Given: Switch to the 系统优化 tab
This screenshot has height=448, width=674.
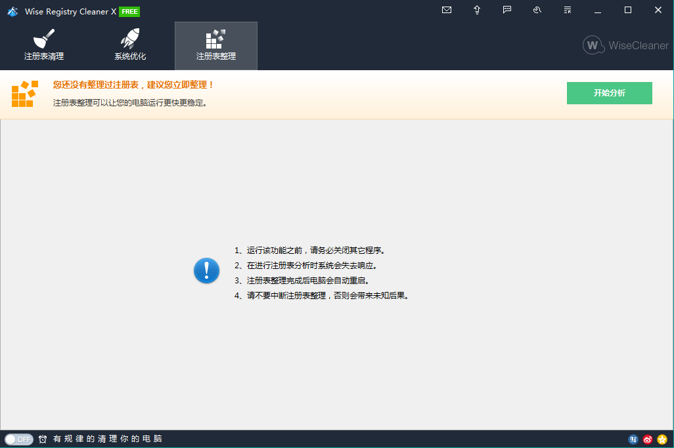Looking at the screenshot, I should (x=130, y=46).
